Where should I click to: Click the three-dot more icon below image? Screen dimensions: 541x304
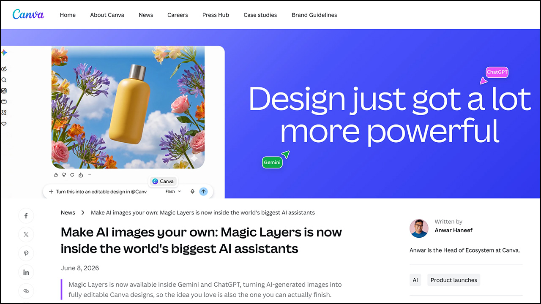coord(89,175)
